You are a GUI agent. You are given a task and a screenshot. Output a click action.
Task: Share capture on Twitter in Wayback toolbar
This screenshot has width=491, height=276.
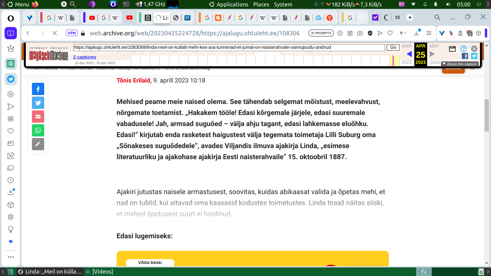[x=474, y=56]
